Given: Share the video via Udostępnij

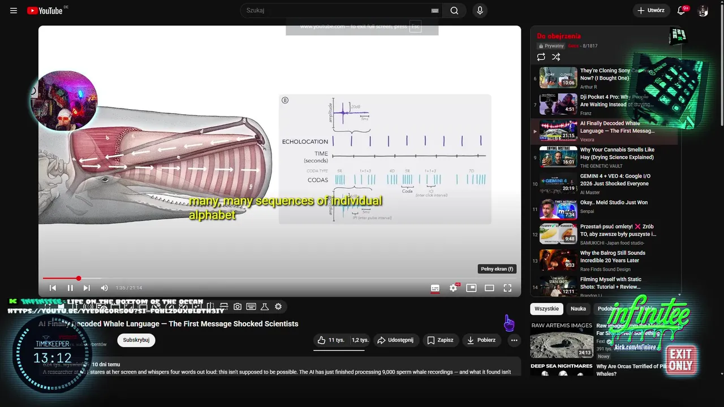Looking at the screenshot, I should (395, 340).
